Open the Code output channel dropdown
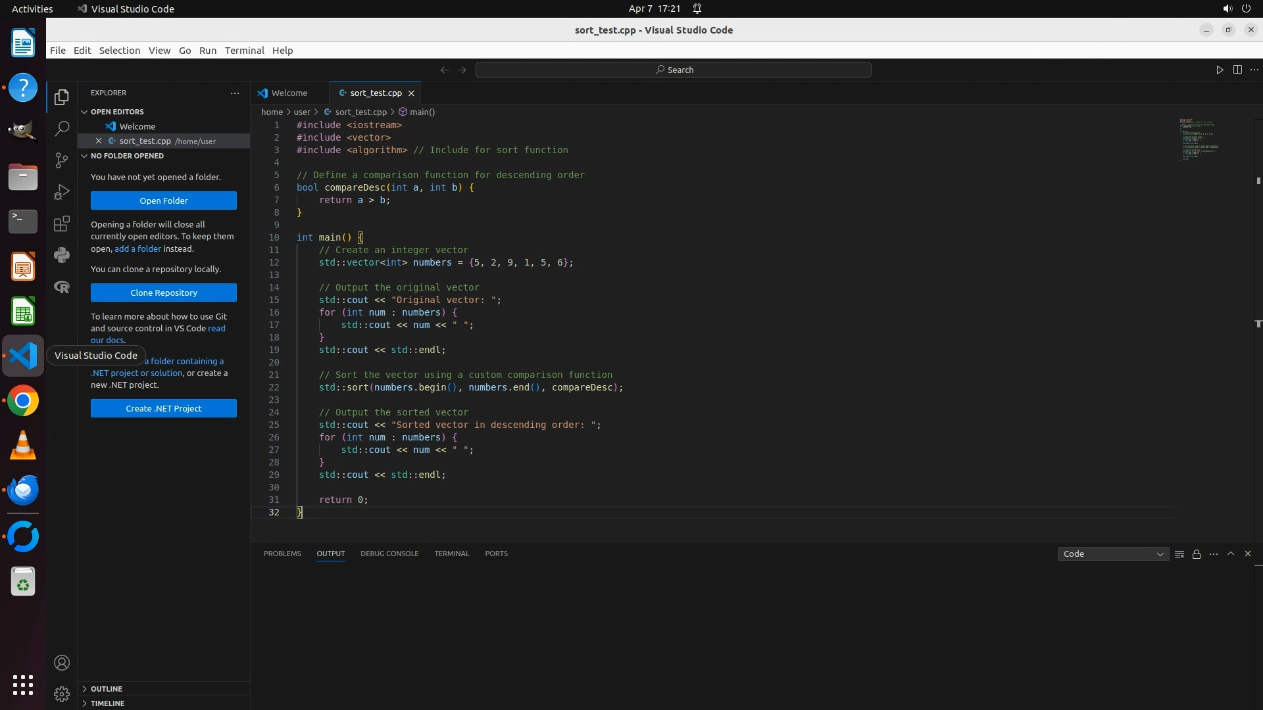 click(x=1113, y=554)
